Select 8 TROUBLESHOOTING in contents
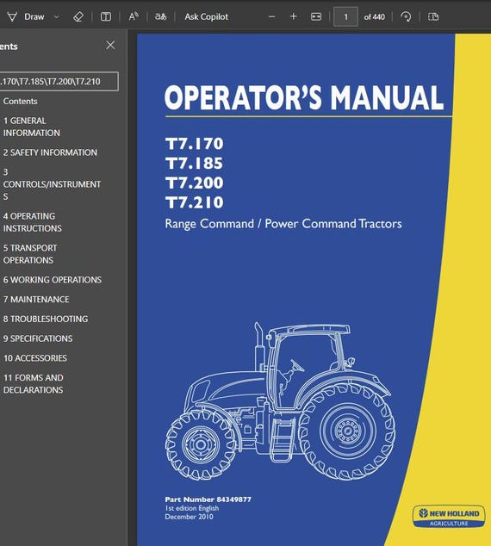 46,319
